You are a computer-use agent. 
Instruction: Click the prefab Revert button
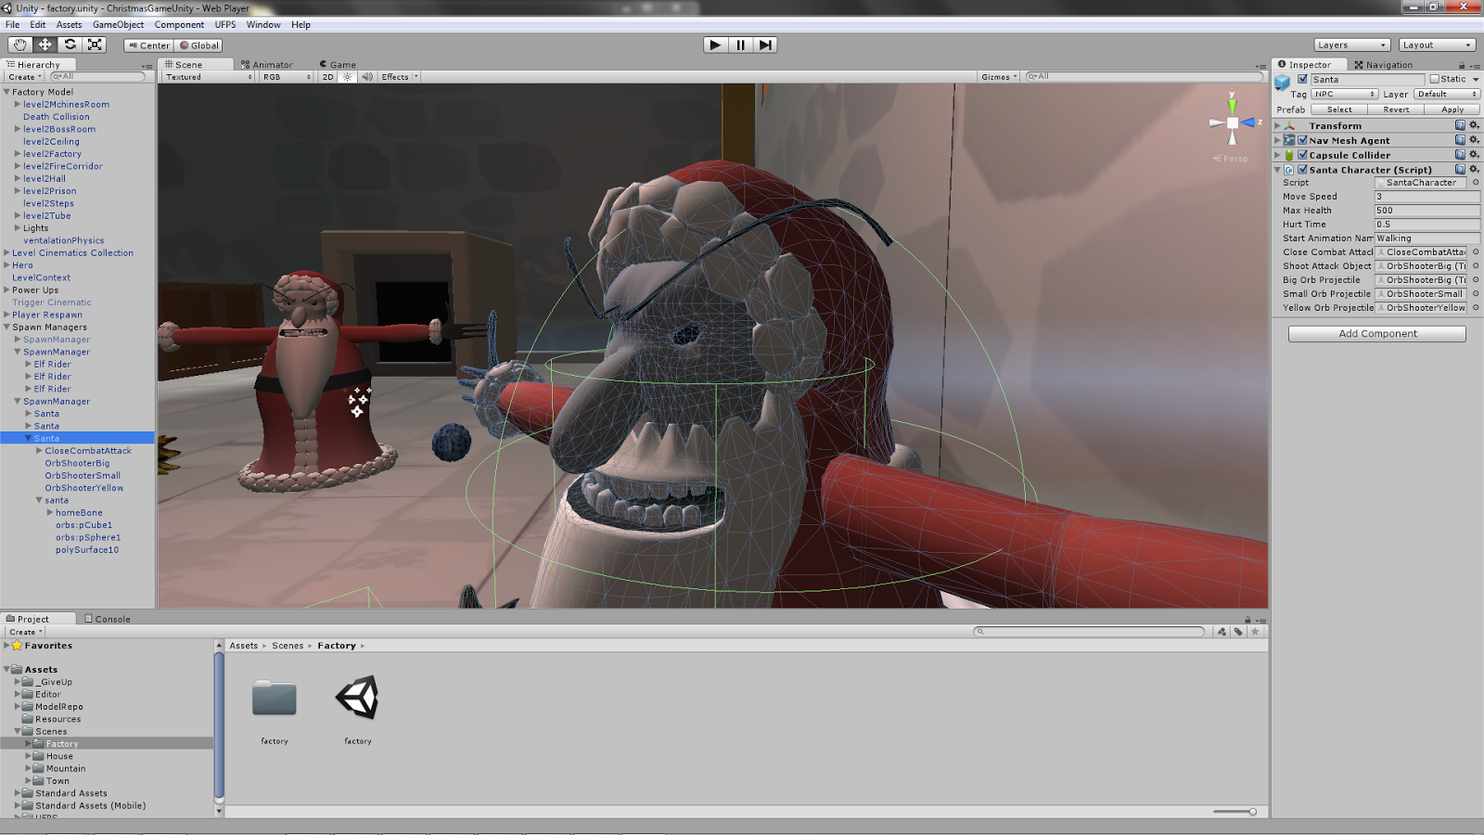pyautogui.click(x=1396, y=109)
